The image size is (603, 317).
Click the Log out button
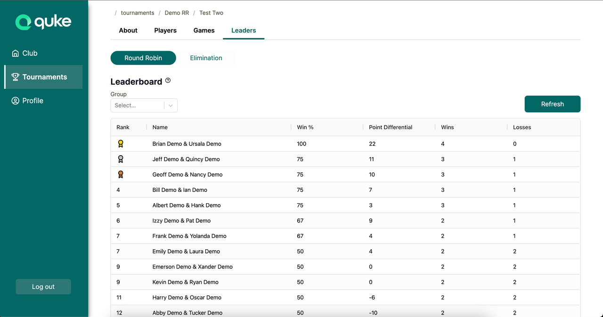tap(43, 286)
